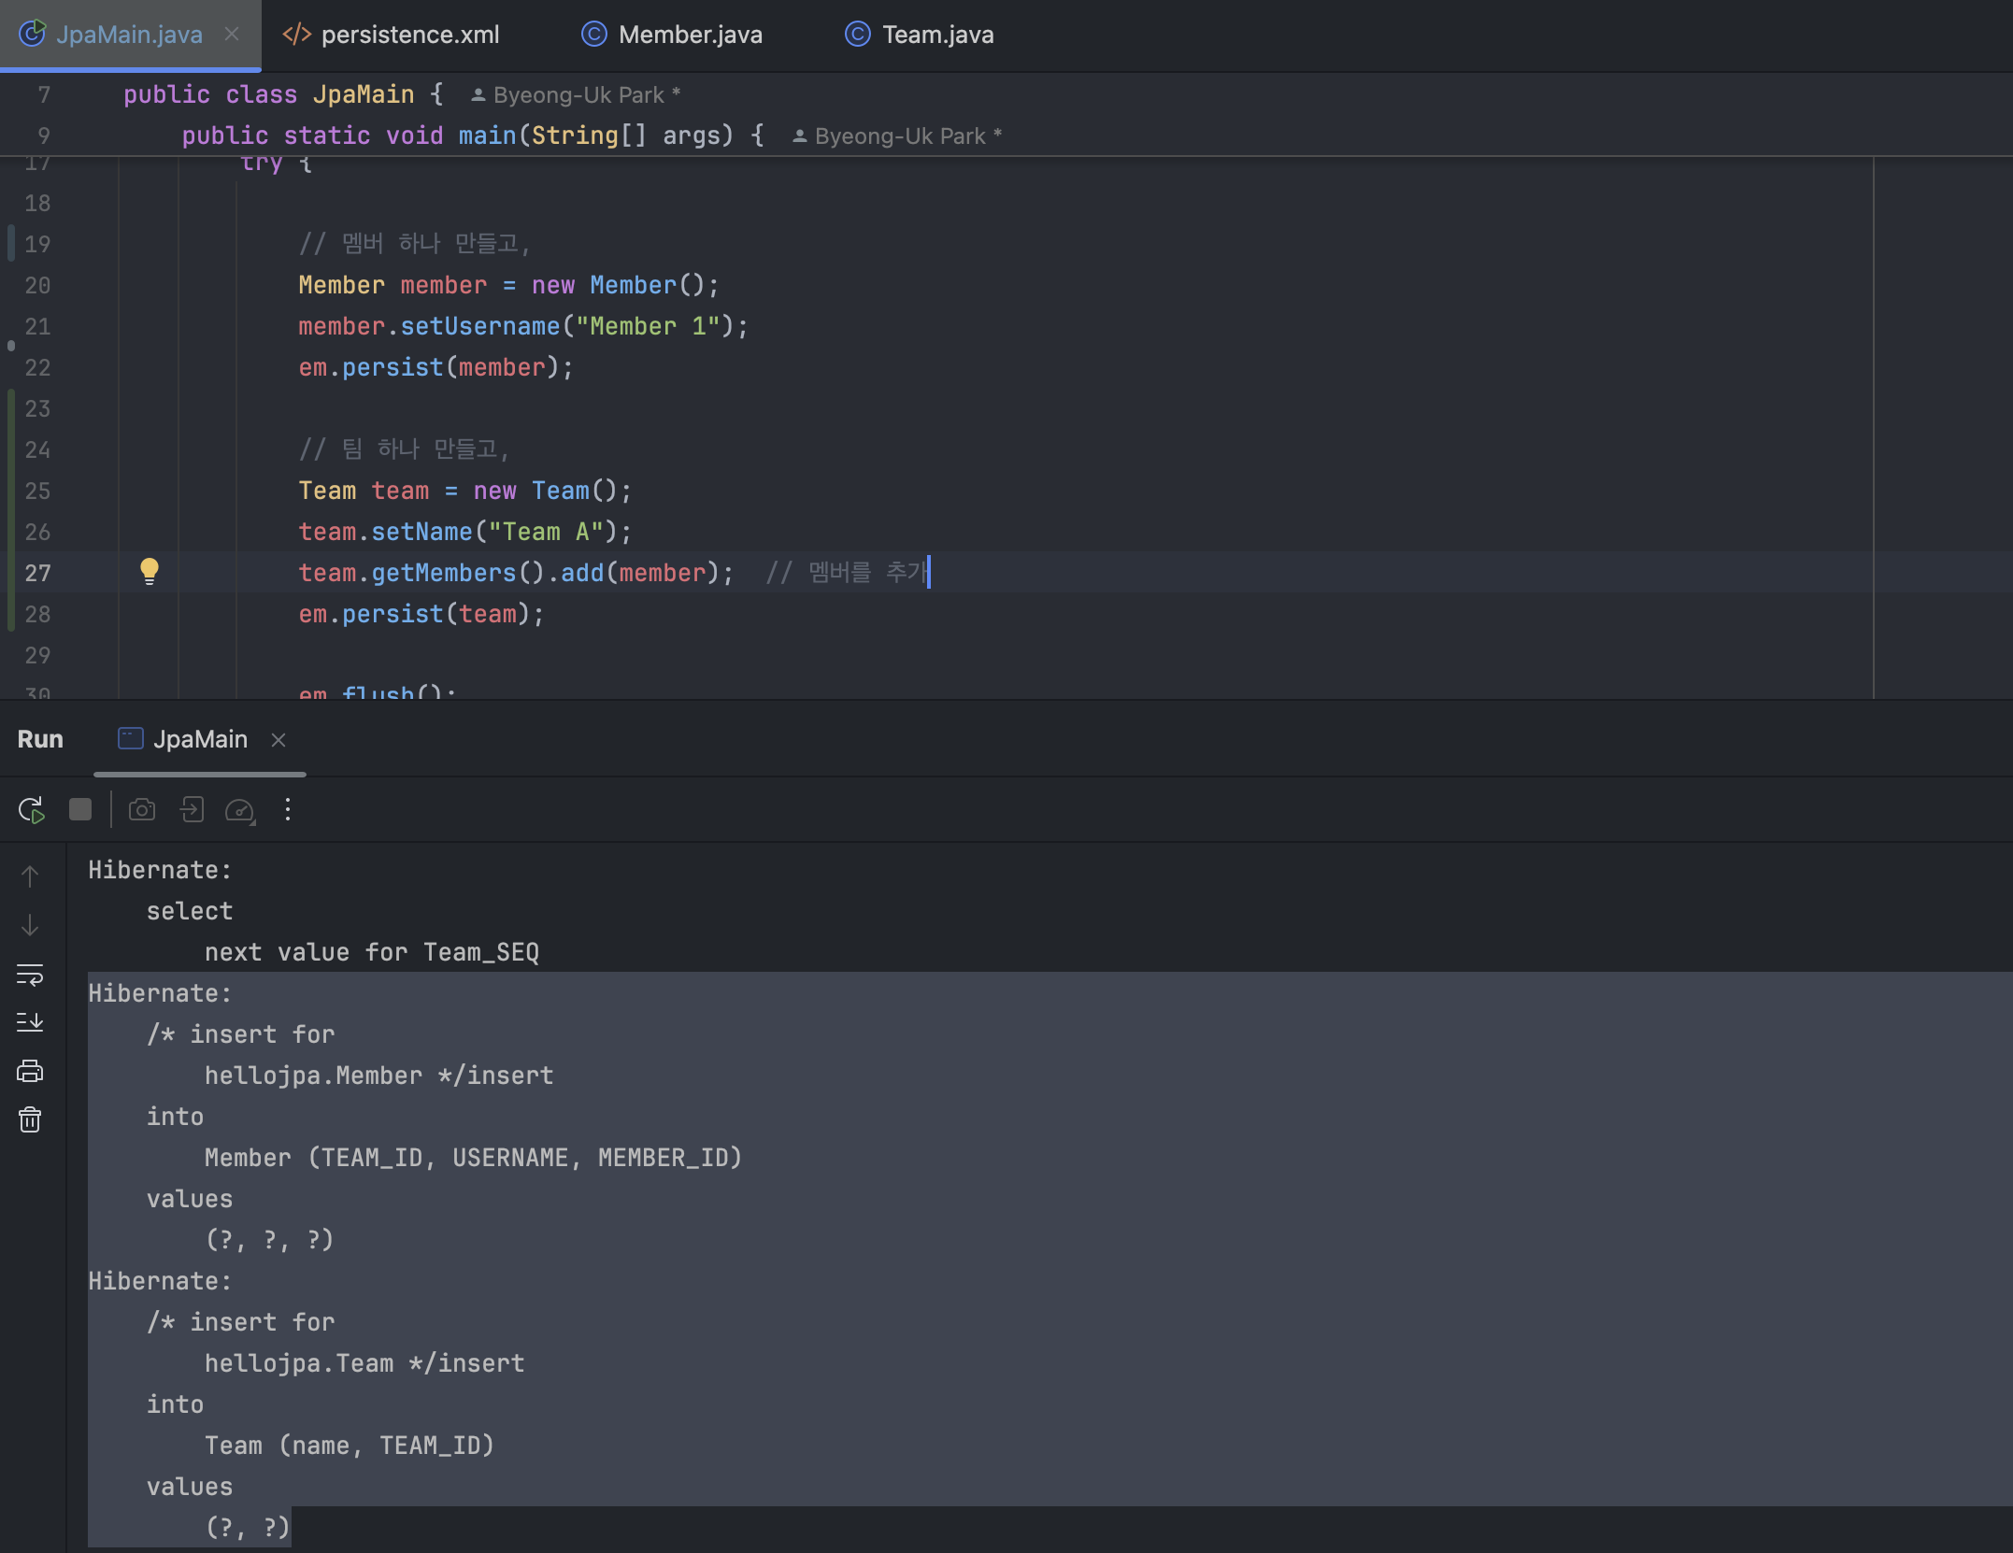Close the JpaMain run tab
The image size is (2013, 1553).
[278, 740]
